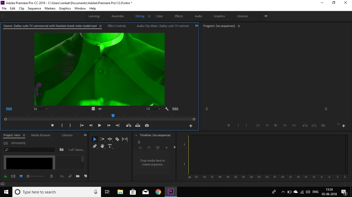Add a marker in Source monitor
Screen dimensions: 352x197
(53, 125)
